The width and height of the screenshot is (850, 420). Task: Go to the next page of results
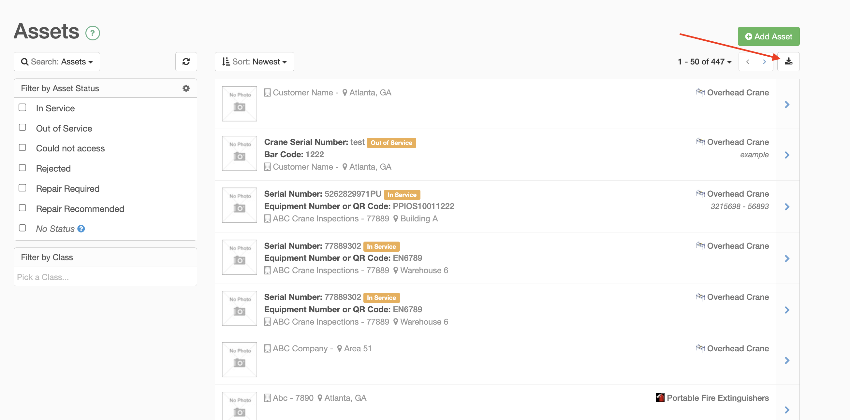click(x=764, y=62)
